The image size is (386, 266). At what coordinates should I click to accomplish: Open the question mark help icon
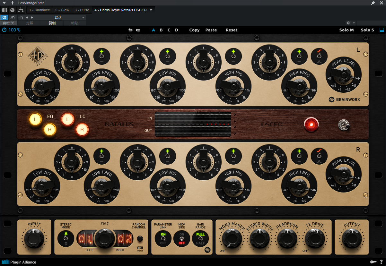pos(381,262)
